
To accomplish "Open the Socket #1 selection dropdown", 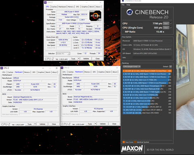I will coord(63,54).
